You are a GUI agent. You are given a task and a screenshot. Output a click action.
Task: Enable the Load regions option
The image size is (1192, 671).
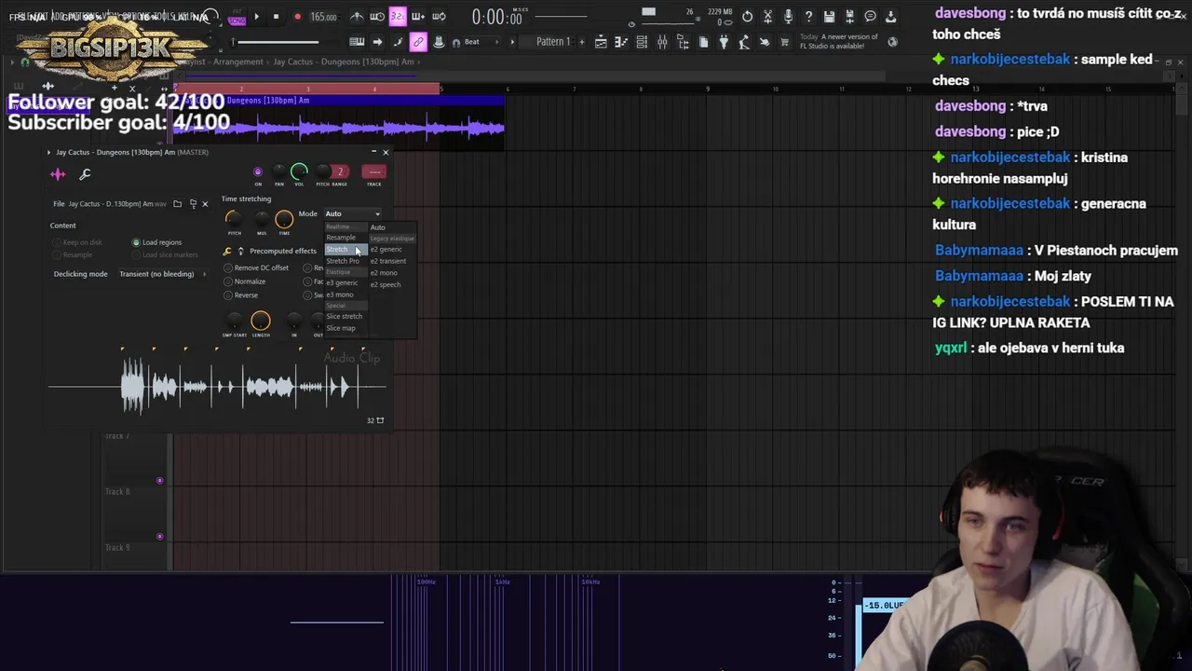point(157,242)
